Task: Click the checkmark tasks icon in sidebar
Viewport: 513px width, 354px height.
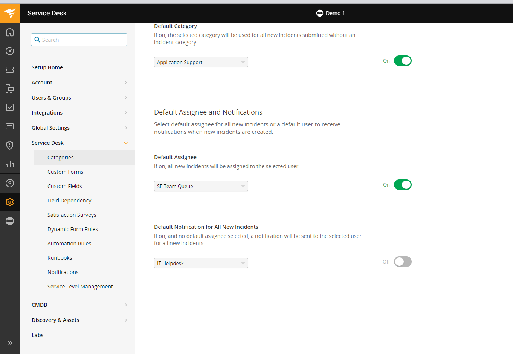Action: [x=10, y=107]
